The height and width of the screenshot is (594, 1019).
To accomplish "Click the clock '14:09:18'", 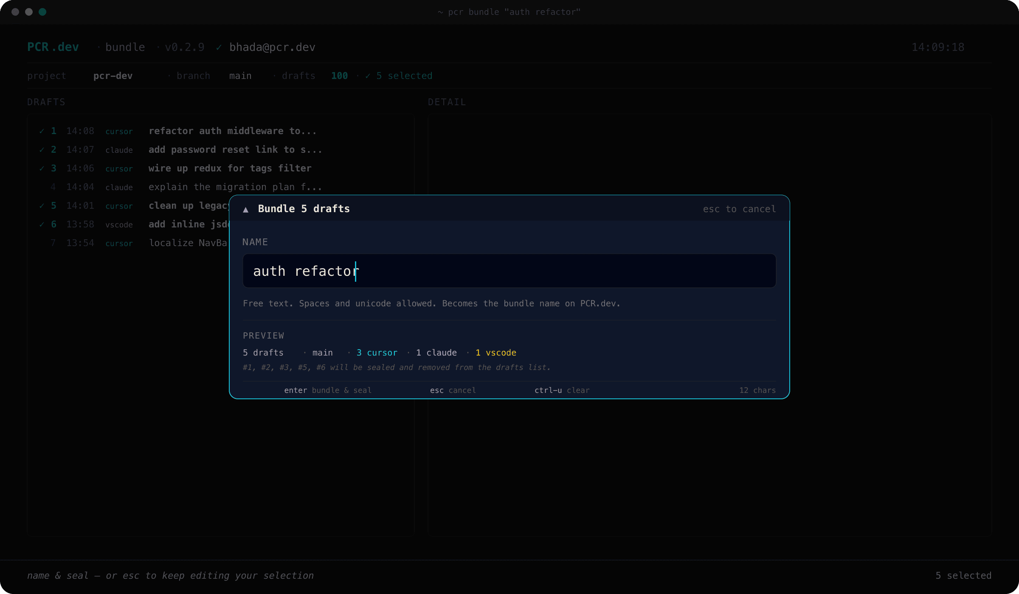I will coord(938,47).
